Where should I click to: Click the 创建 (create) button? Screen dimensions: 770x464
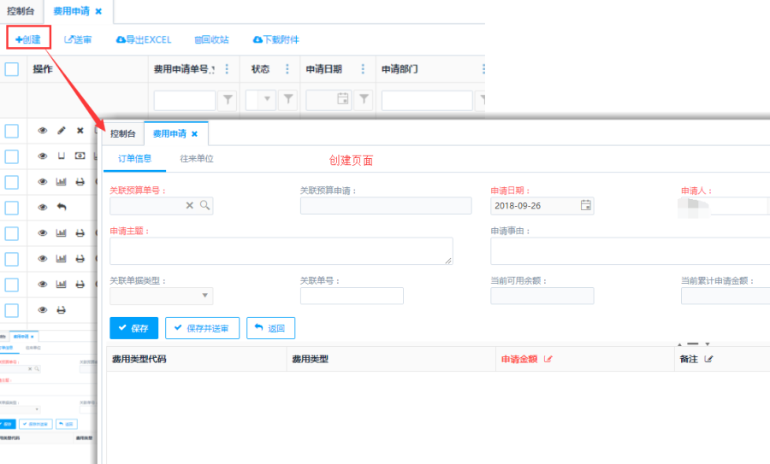tap(29, 39)
